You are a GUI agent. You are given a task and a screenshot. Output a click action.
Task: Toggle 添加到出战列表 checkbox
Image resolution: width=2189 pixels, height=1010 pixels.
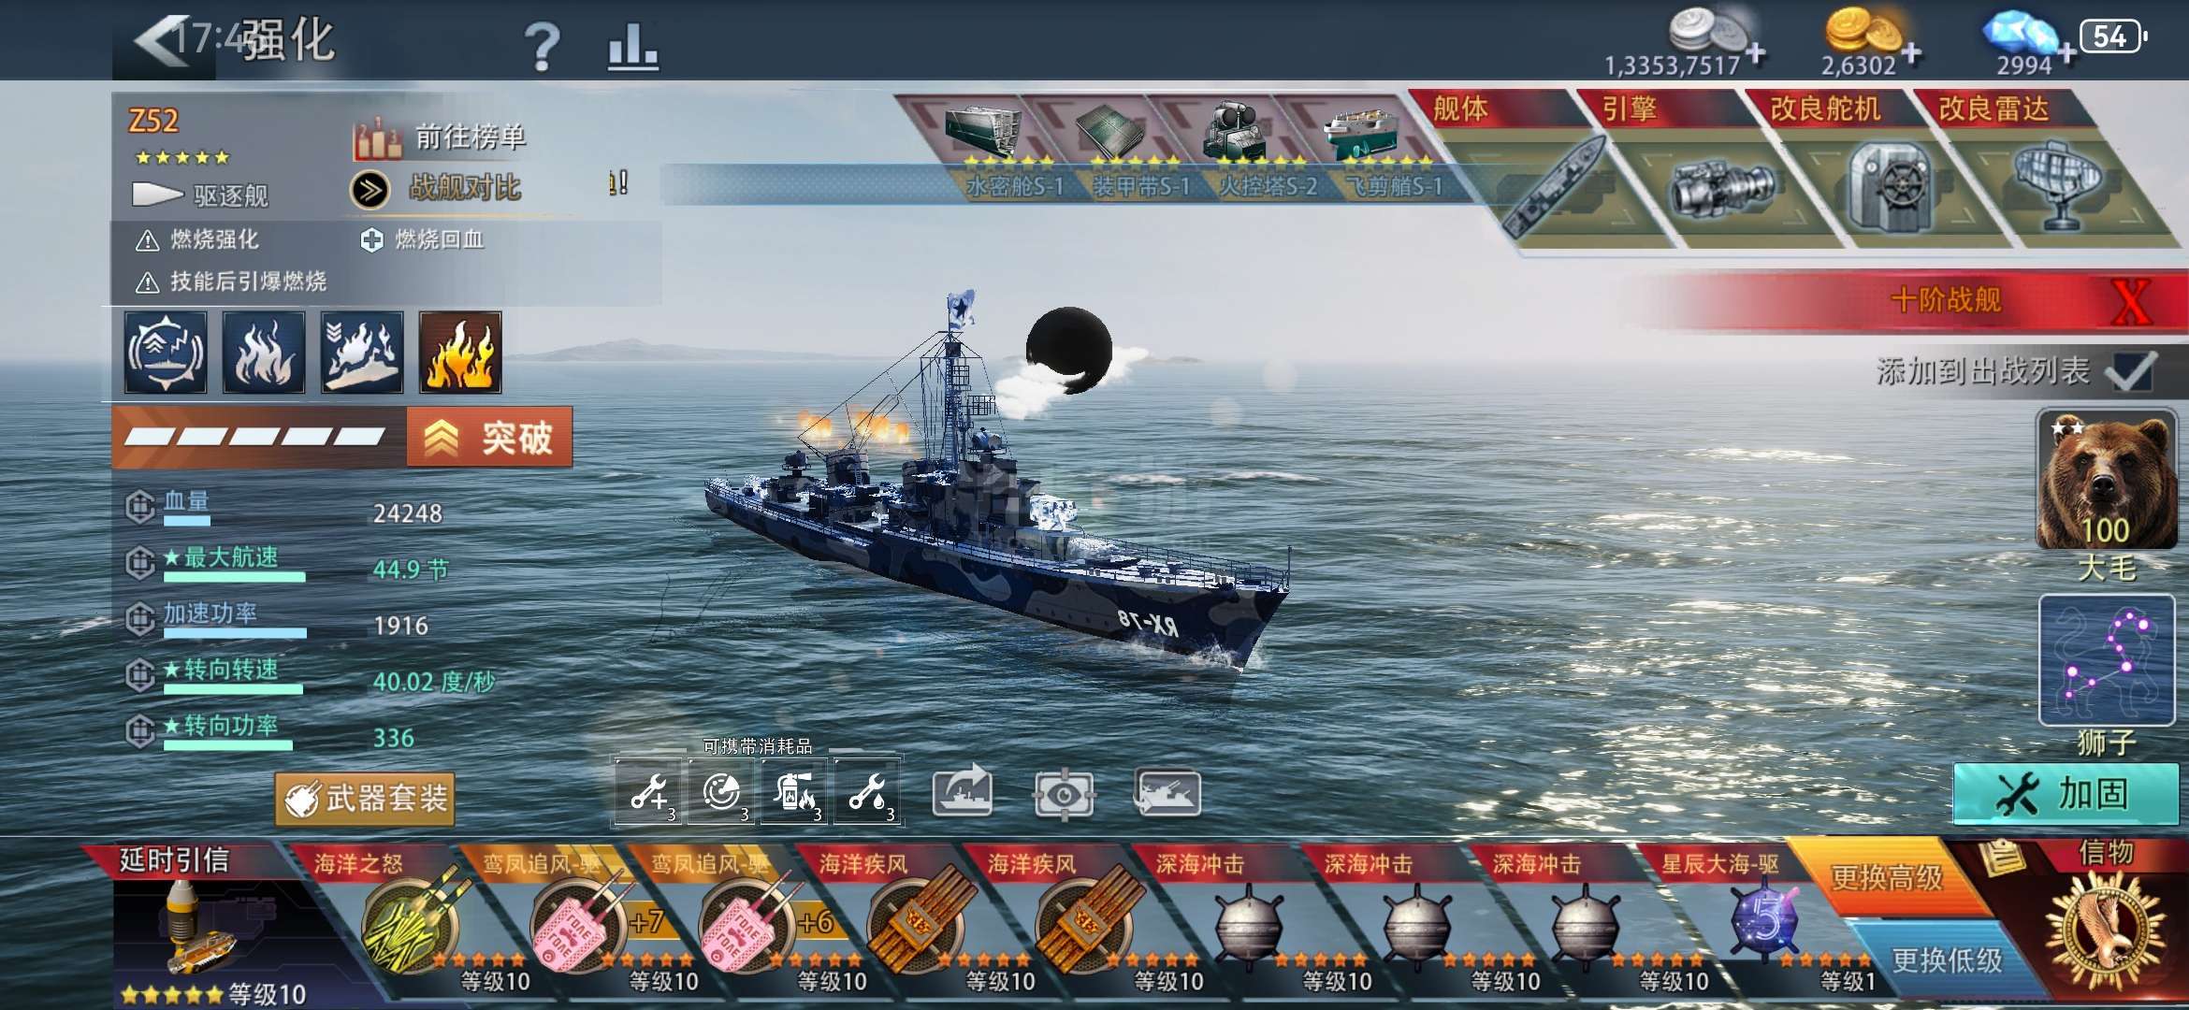(x=2131, y=372)
